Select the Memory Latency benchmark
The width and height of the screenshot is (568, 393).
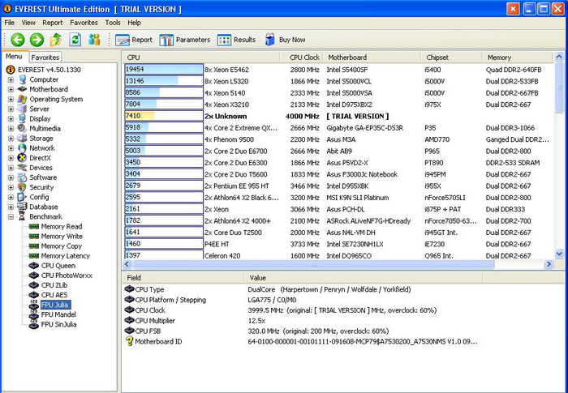[x=66, y=255]
